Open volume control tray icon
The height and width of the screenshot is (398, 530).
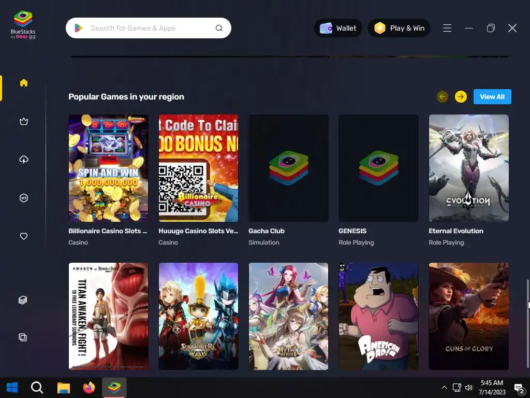point(469,388)
